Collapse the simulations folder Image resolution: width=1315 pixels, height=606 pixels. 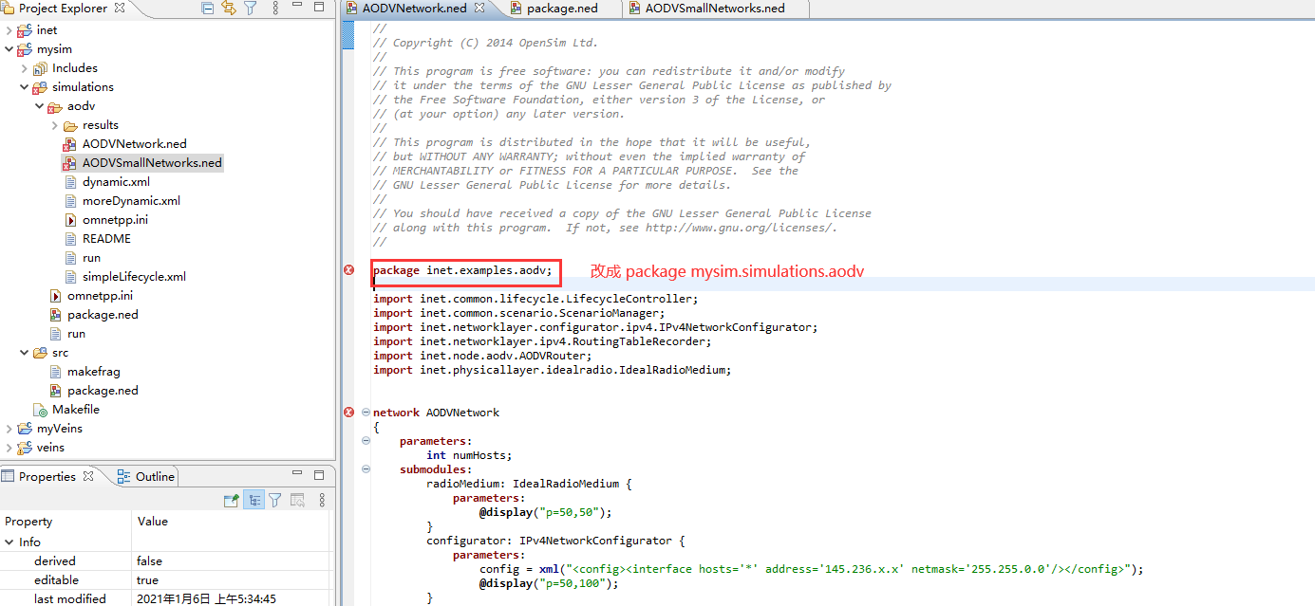tap(24, 87)
